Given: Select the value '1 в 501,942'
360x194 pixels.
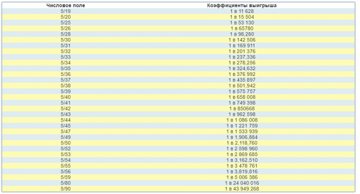Looking at the screenshot, I should (242, 86).
